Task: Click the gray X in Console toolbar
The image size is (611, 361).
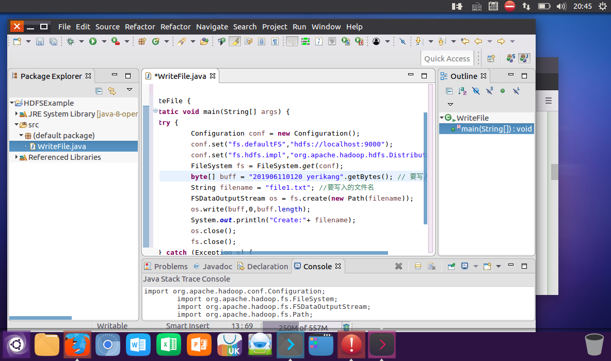Action: (x=398, y=266)
